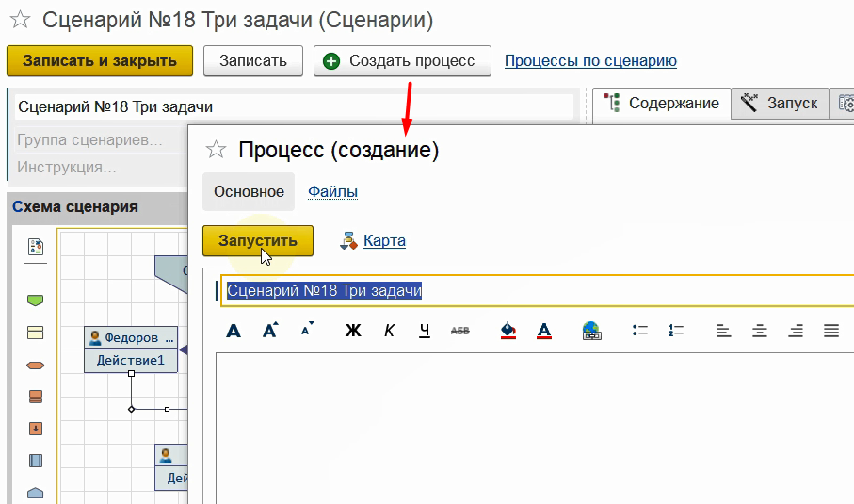This screenshot has width=854, height=504.
Task: Toggle underline (Ч) formatting
Action: point(425,331)
